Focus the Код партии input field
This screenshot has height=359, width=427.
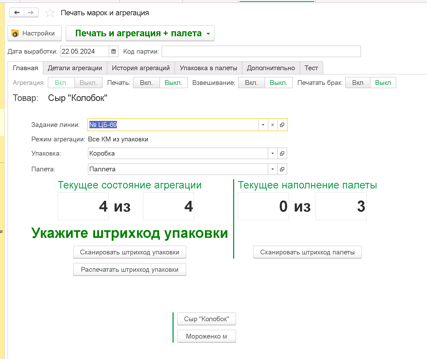click(261, 52)
